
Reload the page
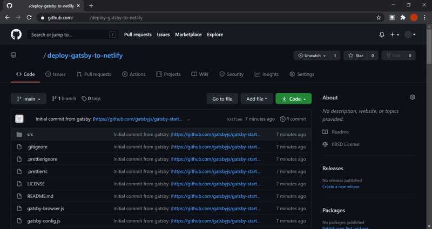(29, 18)
